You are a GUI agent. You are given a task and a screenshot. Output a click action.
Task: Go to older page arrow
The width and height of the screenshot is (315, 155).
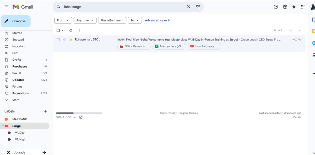tap(299, 31)
